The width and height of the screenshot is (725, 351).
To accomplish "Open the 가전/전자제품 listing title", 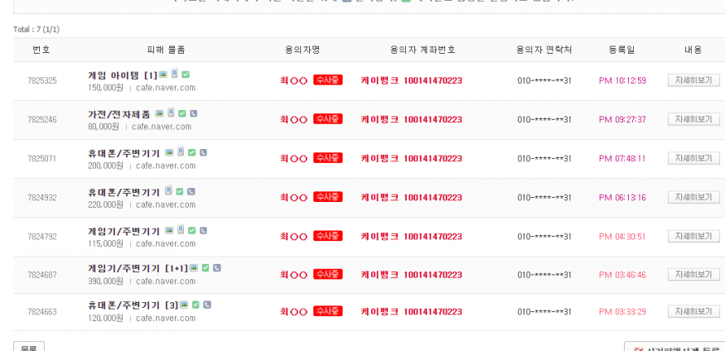I will (119, 114).
